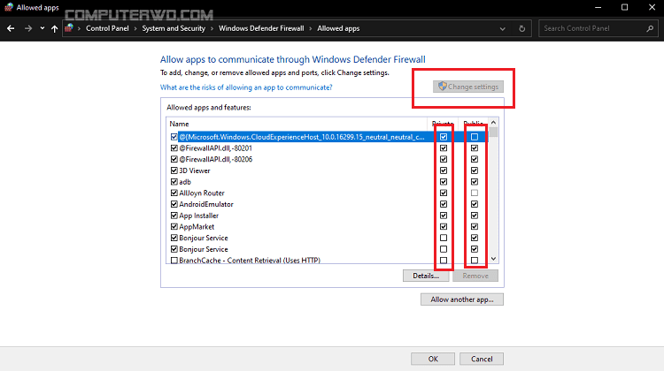The height and width of the screenshot is (371, 664).
Task: Select the AllJoyn Router row text
Action: 202,193
